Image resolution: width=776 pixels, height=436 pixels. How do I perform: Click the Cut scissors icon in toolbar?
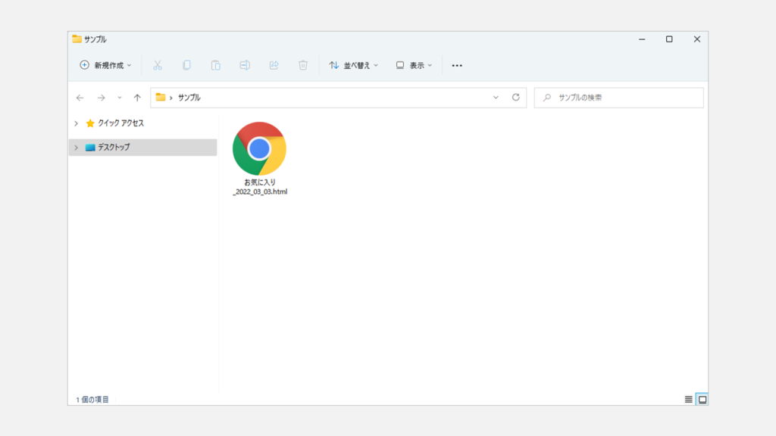(158, 66)
